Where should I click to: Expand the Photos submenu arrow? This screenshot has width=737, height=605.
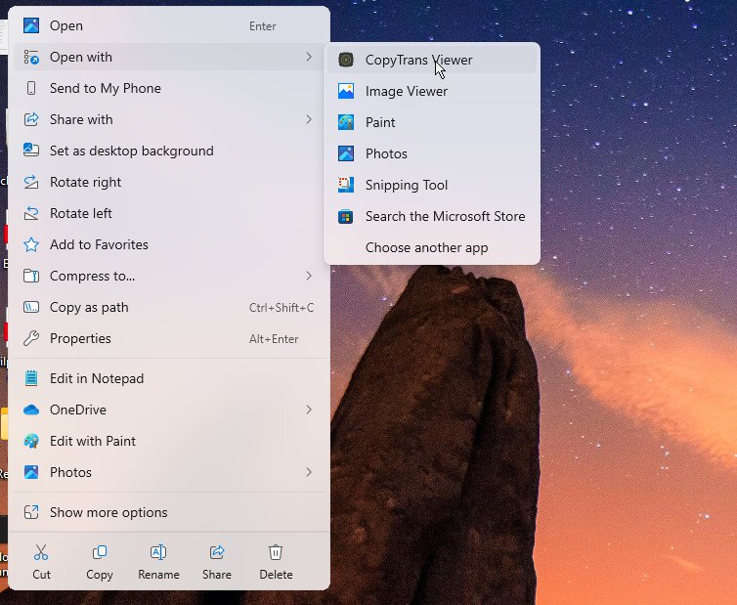[309, 472]
